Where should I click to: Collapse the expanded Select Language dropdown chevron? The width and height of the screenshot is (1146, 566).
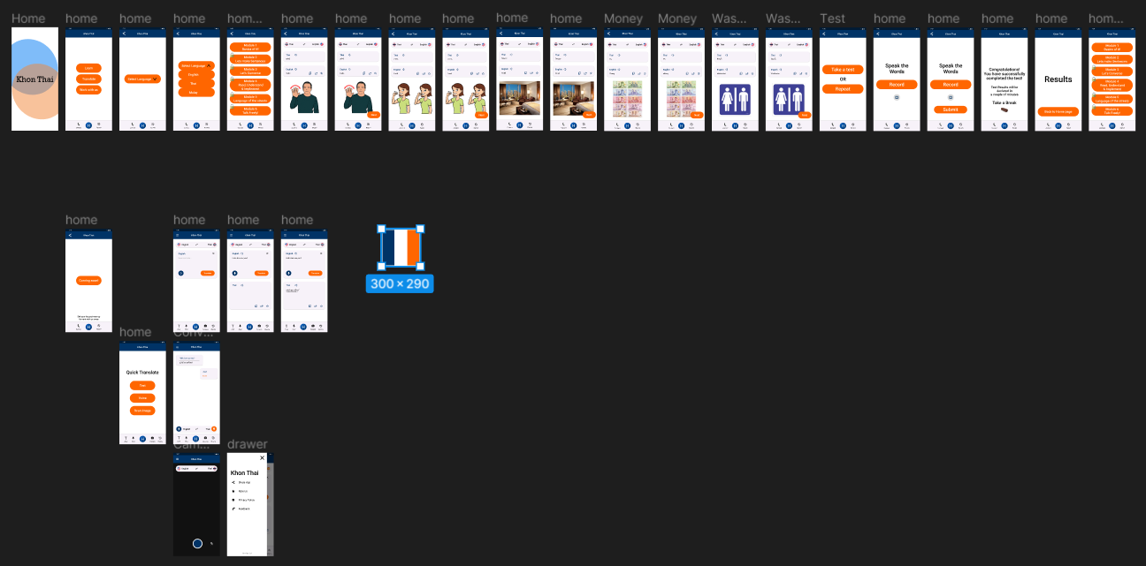pos(210,64)
